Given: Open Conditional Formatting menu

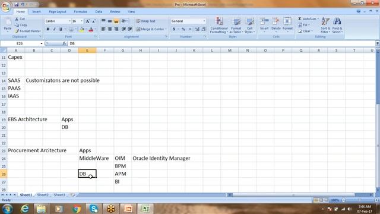Looking at the screenshot, I should pos(219,25).
